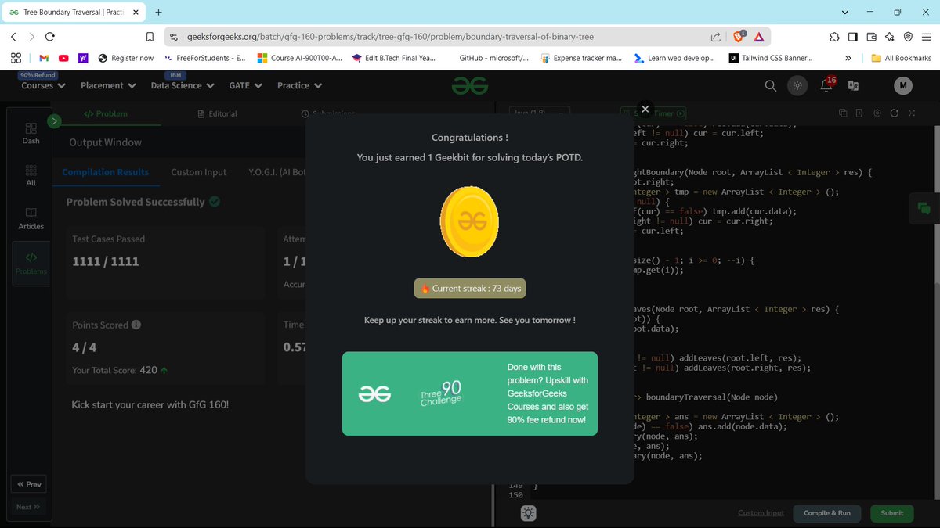The height and width of the screenshot is (528, 940).
Task: Click the browser back arrow
Action: point(13,37)
